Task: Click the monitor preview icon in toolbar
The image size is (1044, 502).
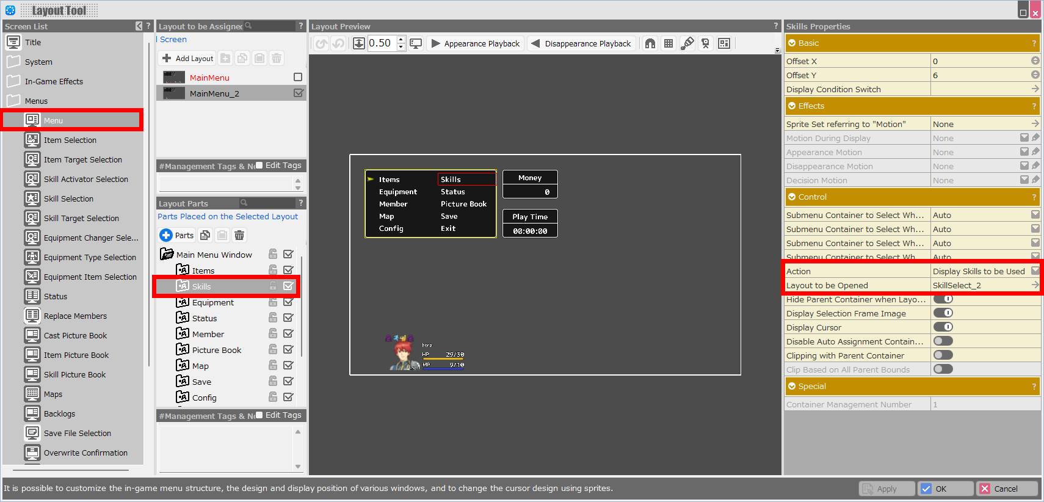Action: pyautogui.click(x=416, y=43)
